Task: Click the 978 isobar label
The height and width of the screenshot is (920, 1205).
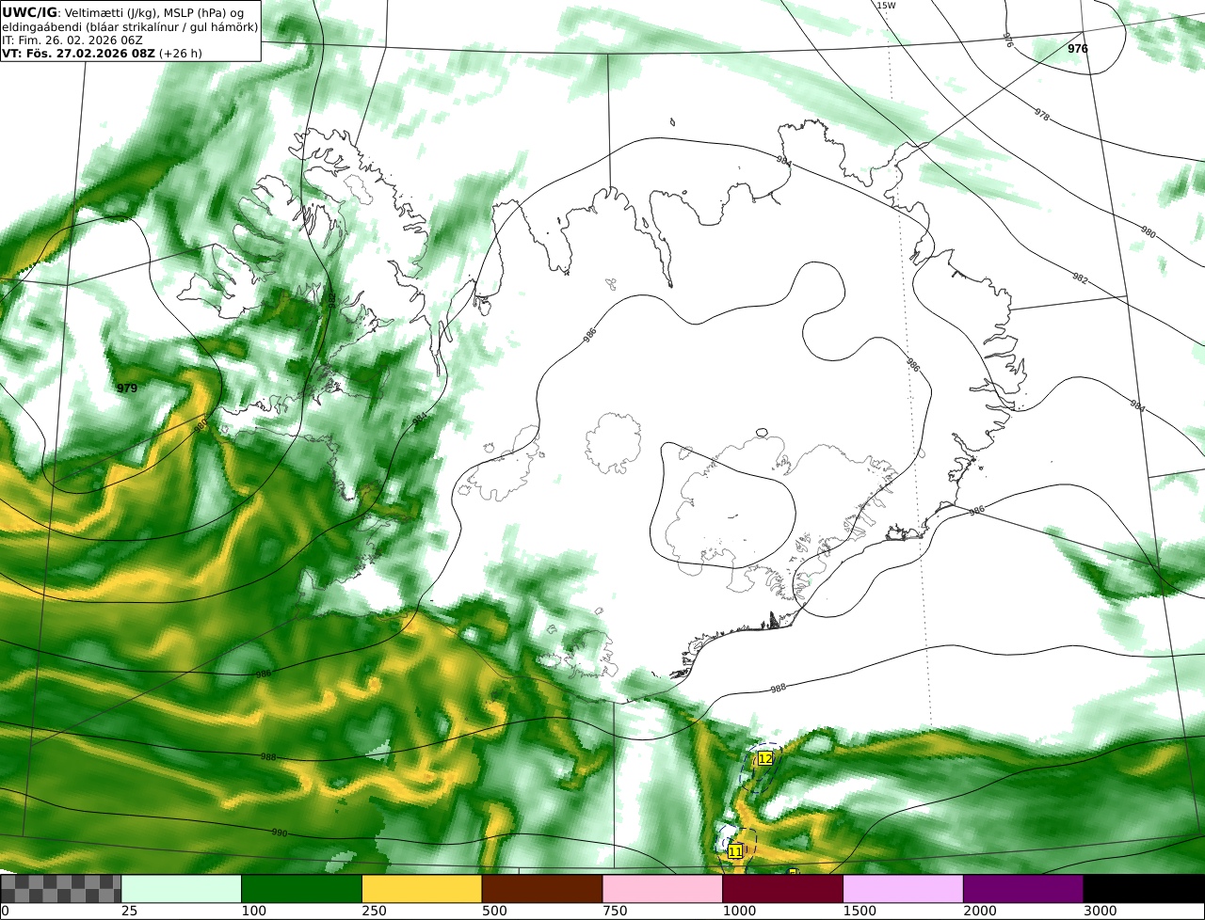Action: [1041, 114]
